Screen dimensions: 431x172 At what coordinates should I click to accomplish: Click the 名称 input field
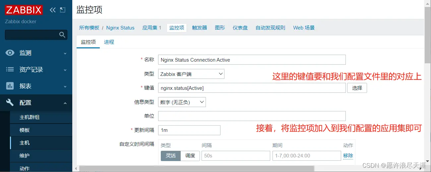(x=252, y=60)
